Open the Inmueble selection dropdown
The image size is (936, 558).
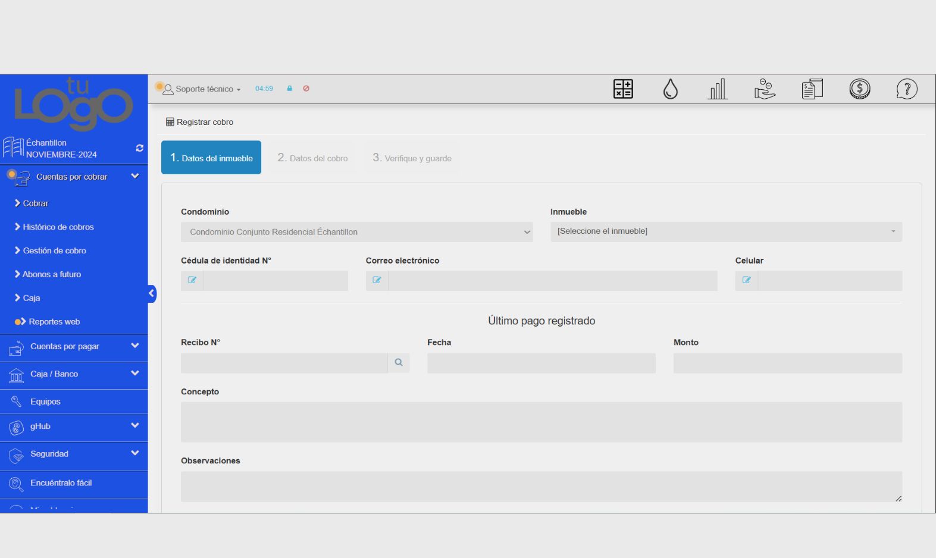(725, 231)
